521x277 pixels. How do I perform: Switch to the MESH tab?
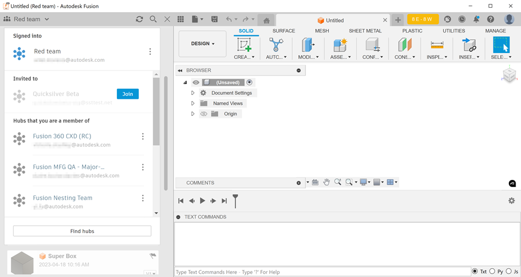point(321,30)
